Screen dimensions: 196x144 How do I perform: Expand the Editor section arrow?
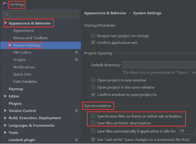[5, 96]
